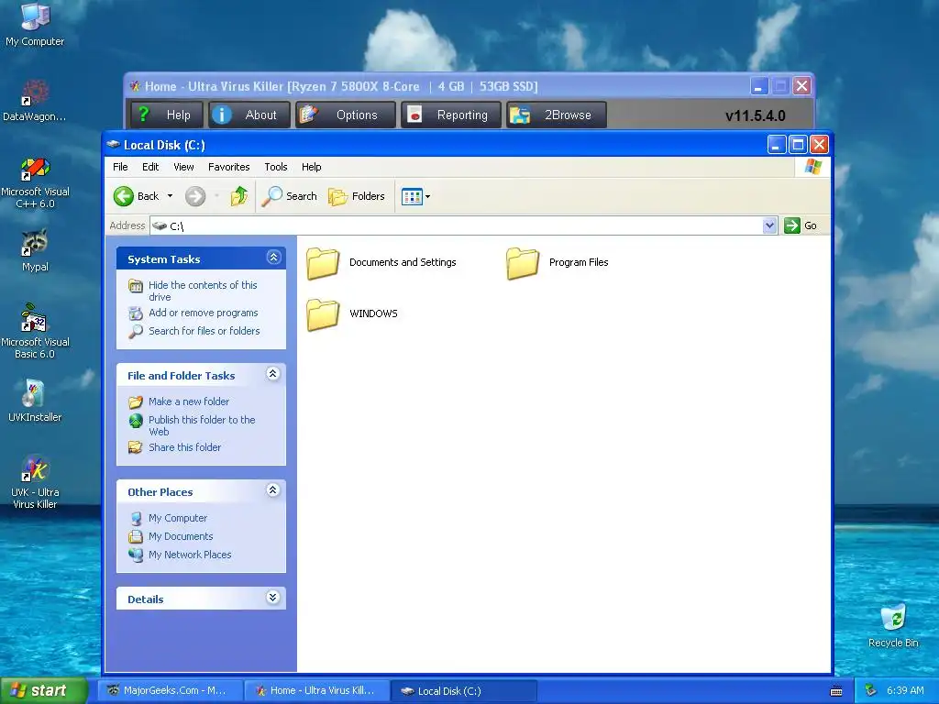The width and height of the screenshot is (939, 704).
Task: Click the 2Browse button in Ultra Virus Killer
Action: 557,115
